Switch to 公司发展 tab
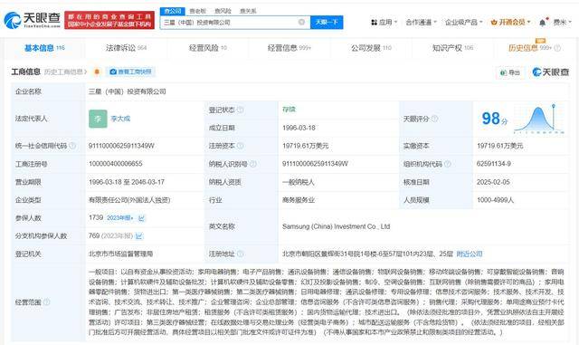Screen dimensions: 579x345 371,48
